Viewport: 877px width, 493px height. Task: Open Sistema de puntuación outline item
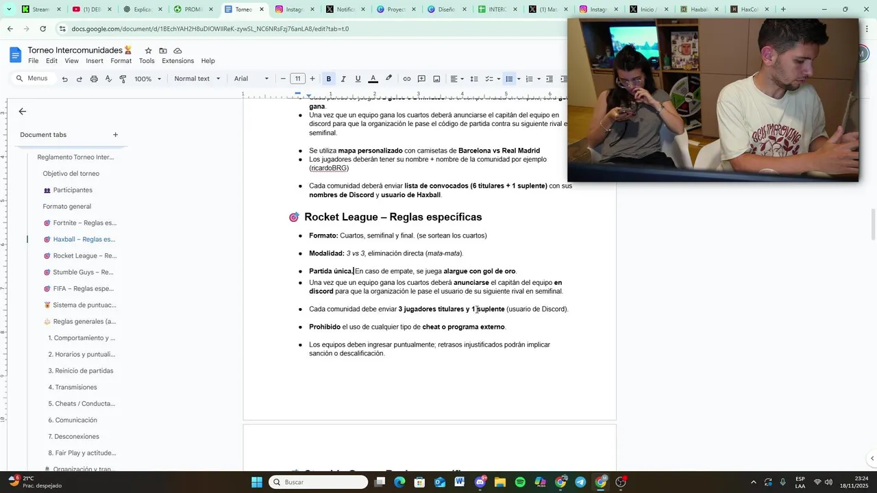point(79,305)
